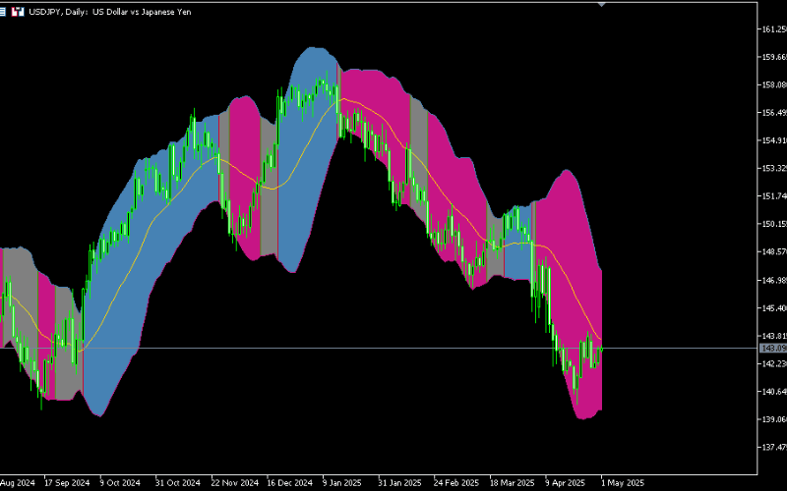Click the highlighted current price label 143.09

point(773,349)
